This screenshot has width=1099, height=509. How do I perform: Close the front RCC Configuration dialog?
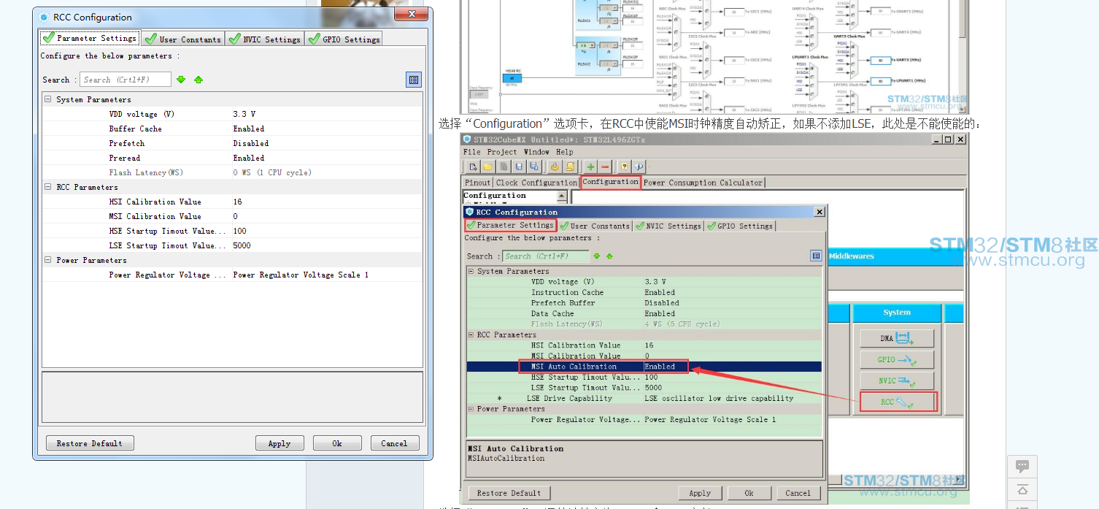411,14
